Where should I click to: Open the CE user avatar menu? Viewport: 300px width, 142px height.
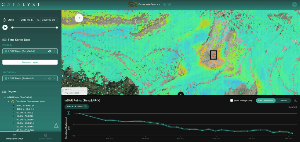294,5
